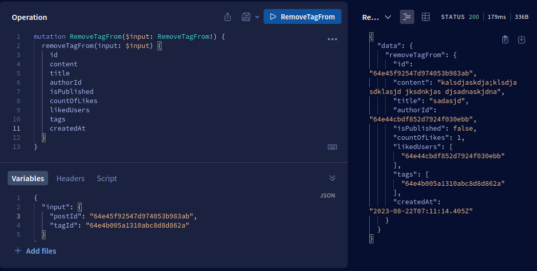
Task: Click the tags array id in response
Action: (x=453, y=184)
